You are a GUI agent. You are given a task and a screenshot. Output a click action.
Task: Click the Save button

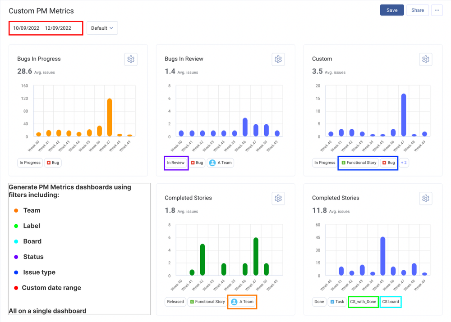[x=391, y=10]
